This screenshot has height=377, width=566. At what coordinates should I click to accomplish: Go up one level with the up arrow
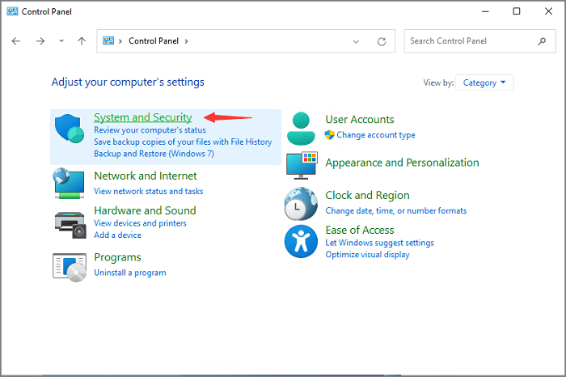tap(82, 41)
